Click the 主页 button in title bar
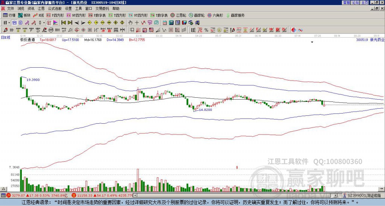The image size is (385, 206). click(365, 3)
